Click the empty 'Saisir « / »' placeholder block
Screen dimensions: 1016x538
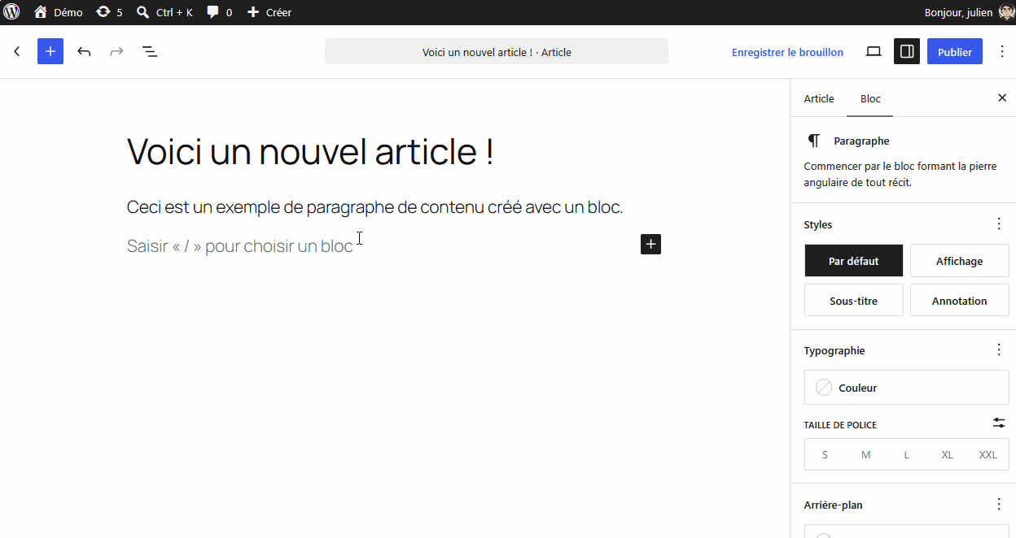coord(240,245)
